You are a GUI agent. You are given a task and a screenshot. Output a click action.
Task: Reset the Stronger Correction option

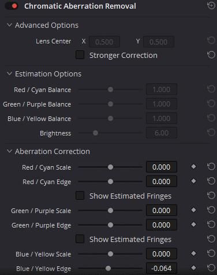(x=211, y=55)
